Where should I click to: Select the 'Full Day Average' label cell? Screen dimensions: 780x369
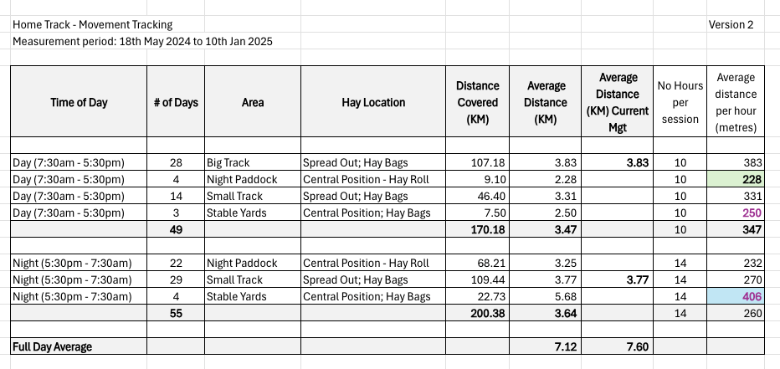point(79,346)
